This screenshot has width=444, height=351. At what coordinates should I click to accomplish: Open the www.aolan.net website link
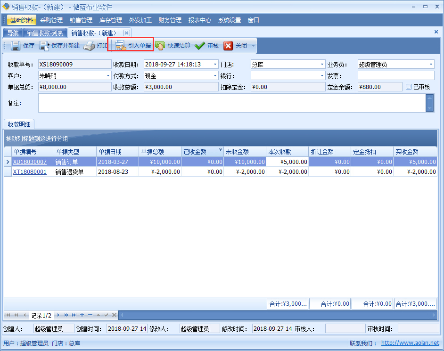tap(410, 343)
